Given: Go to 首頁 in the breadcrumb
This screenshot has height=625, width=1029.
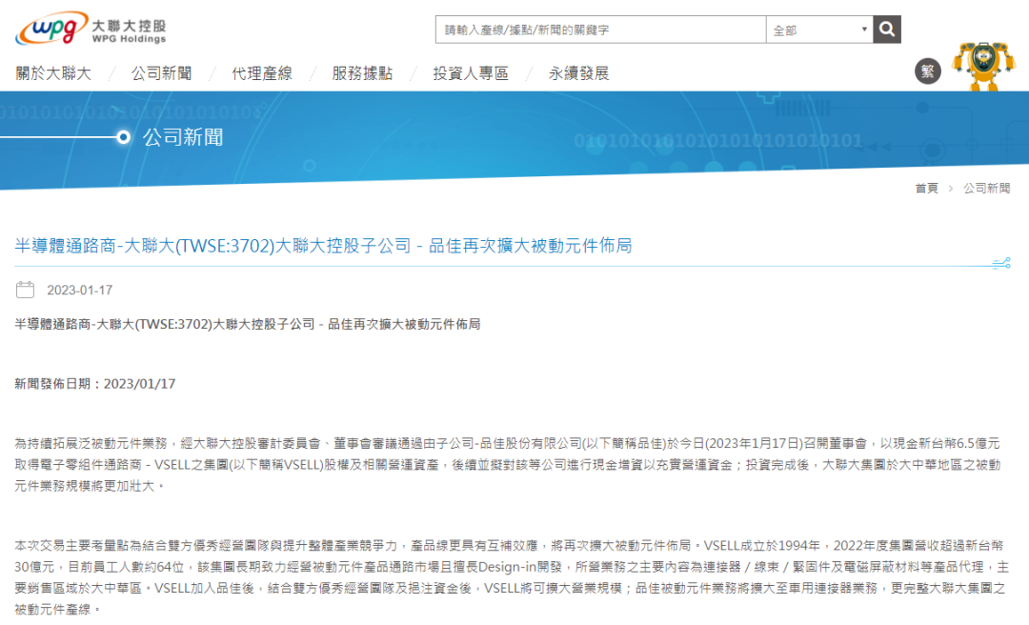Looking at the screenshot, I should [x=927, y=189].
